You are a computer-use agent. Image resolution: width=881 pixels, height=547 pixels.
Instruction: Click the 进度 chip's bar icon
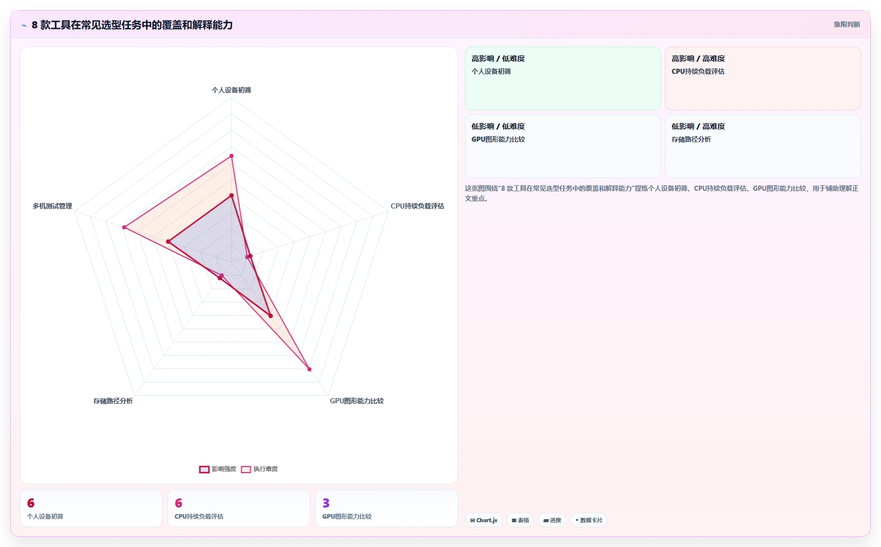coord(546,520)
